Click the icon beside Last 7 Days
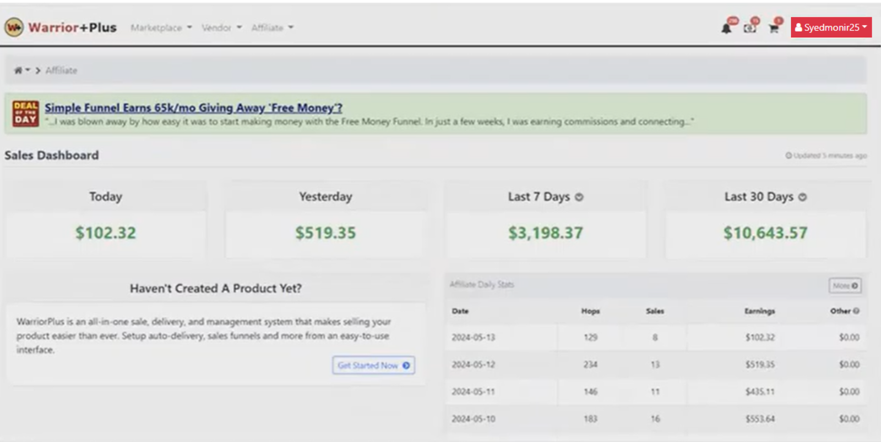 pyautogui.click(x=579, y=197)
